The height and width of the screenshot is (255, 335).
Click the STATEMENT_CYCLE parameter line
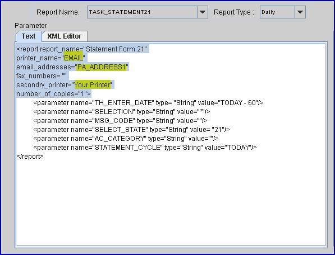[x=145, y=148]
